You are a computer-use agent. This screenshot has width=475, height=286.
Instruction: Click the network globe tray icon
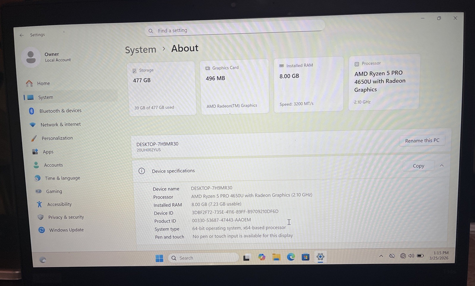[x=403, y=256]
